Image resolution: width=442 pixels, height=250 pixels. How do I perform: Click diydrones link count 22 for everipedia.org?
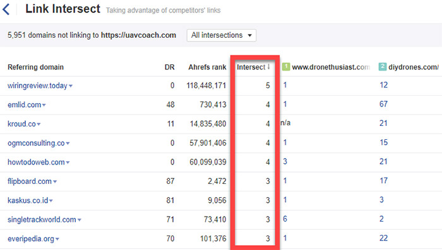tap(384, 238)
